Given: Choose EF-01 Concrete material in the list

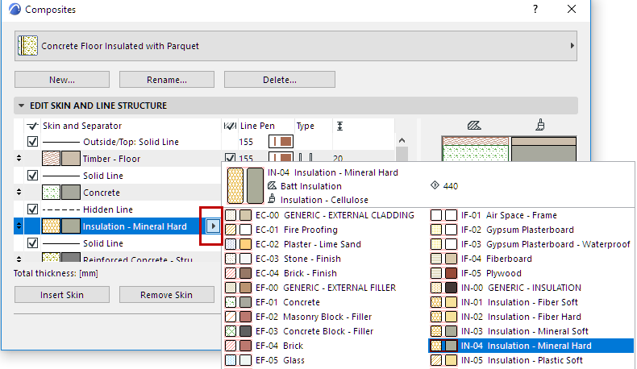Looking at the screenshot, I should (326, 302).
